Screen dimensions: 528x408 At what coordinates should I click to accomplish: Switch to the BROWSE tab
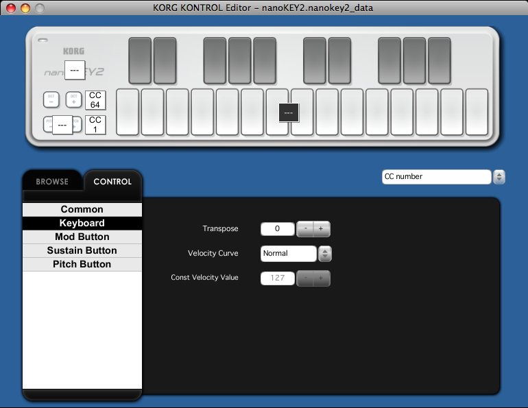point(52,182)
